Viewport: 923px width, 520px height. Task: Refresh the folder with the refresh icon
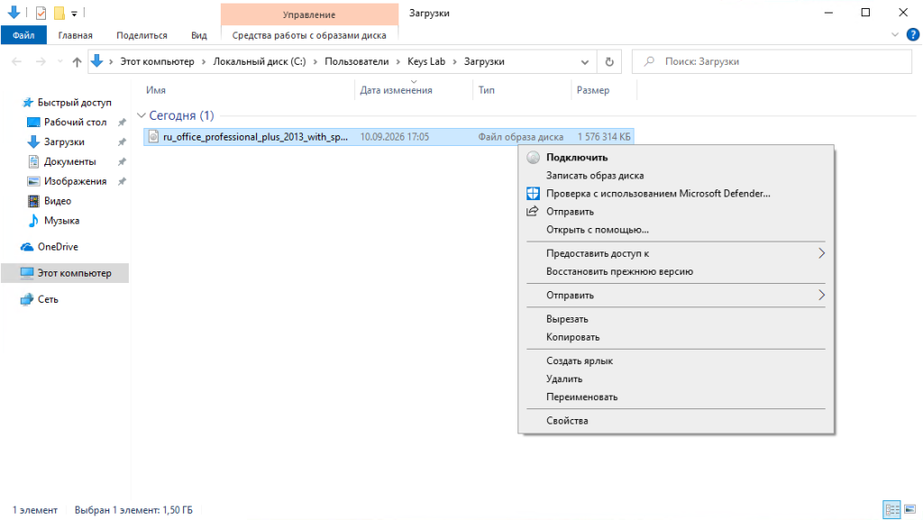[x=609, y=62]
